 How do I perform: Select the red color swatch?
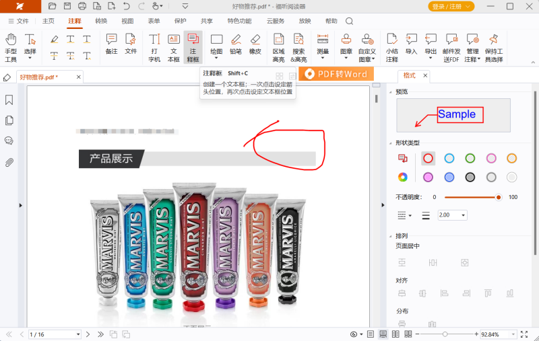(428, 158)
